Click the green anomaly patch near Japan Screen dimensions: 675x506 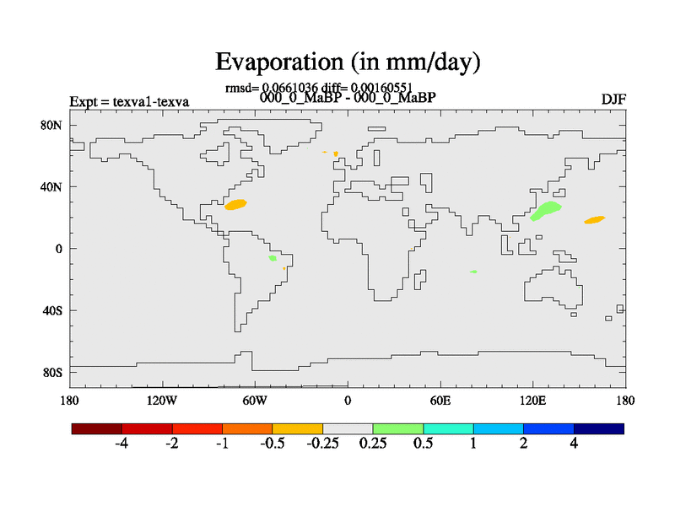[x=544, y=210]
